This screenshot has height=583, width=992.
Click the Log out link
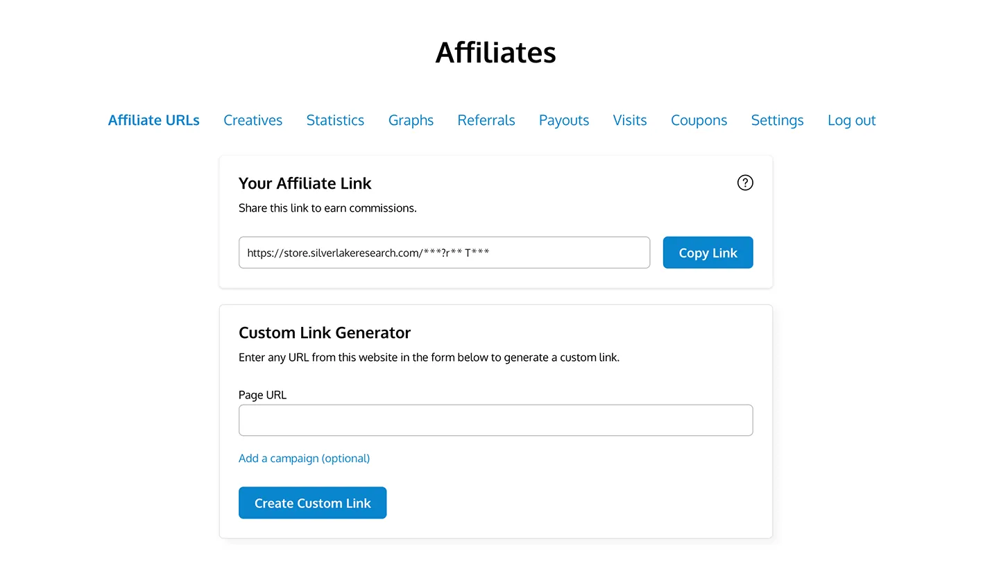852,120
